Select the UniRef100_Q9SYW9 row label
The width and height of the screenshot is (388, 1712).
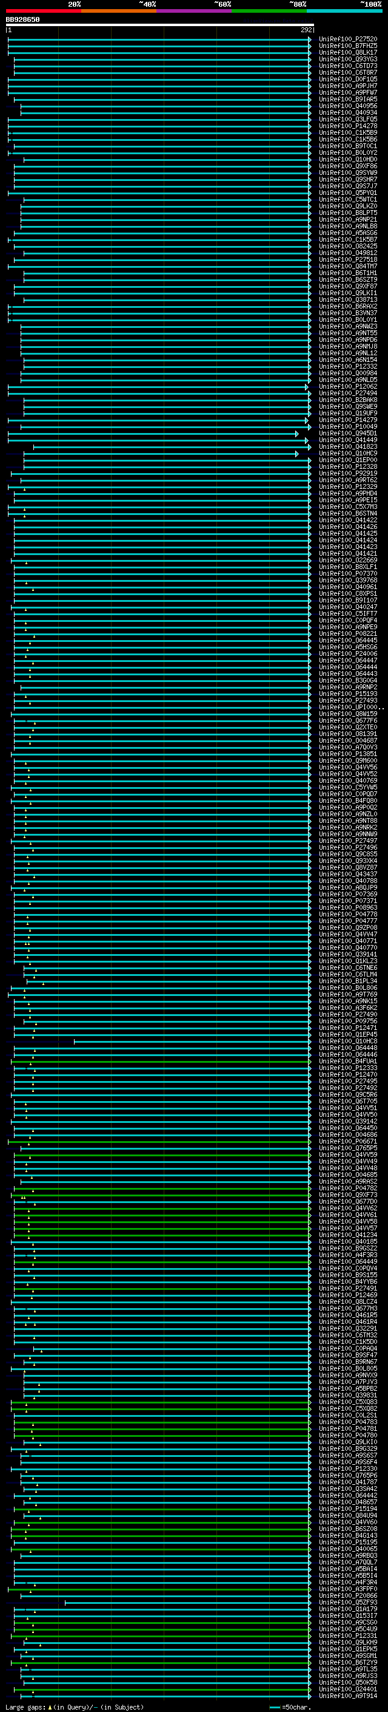pos(348,173)
